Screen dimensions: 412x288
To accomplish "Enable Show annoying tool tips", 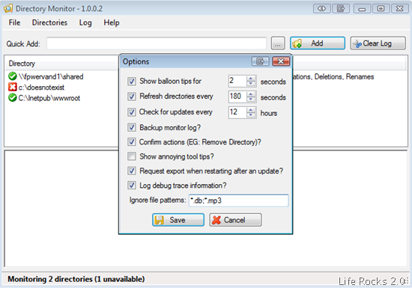I will pos(131,156).
